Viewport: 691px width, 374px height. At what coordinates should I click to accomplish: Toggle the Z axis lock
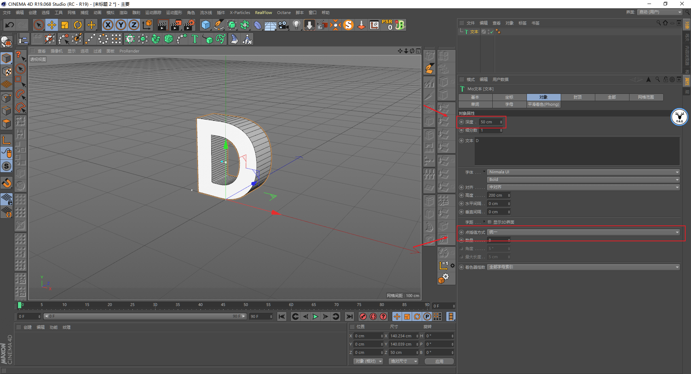click(x=134, y=25)
